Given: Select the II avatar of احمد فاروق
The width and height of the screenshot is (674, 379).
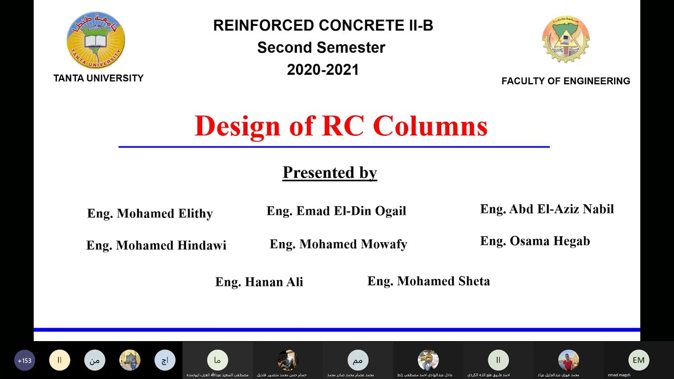Looking at the screenshot, I should (498, 360).
